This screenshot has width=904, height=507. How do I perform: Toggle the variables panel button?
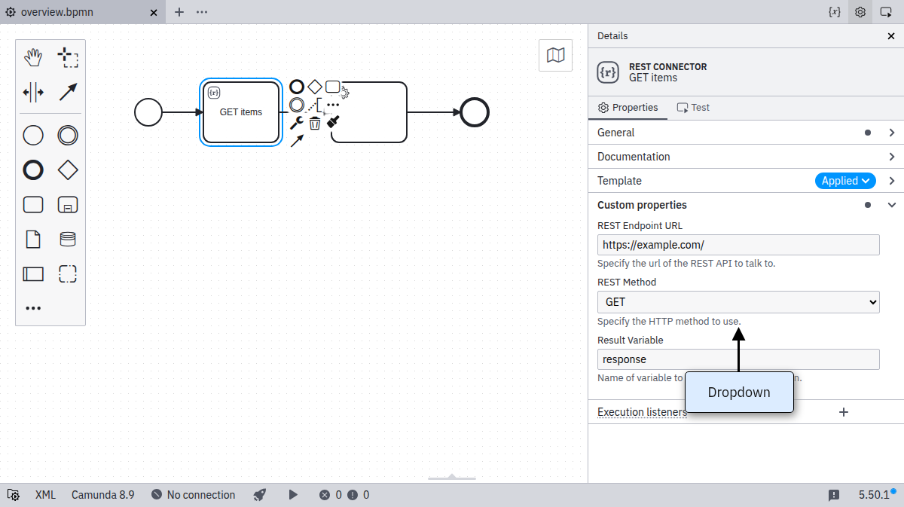pyautogui.click(x=835, y=12)
